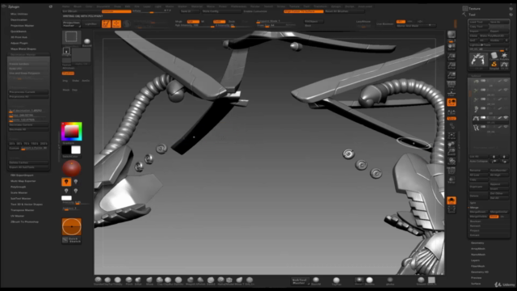Expand Projection Master plugin section

click(22, 26)
